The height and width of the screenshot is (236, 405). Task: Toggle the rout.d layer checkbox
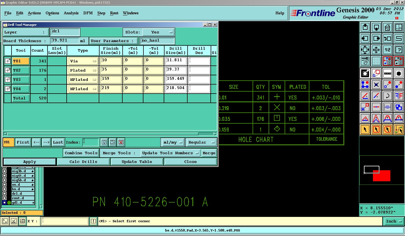[x=4, y=198]
